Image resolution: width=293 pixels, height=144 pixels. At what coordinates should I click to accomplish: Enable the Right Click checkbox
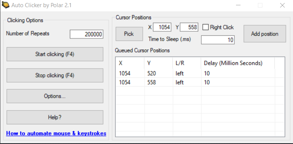(205, 28)
